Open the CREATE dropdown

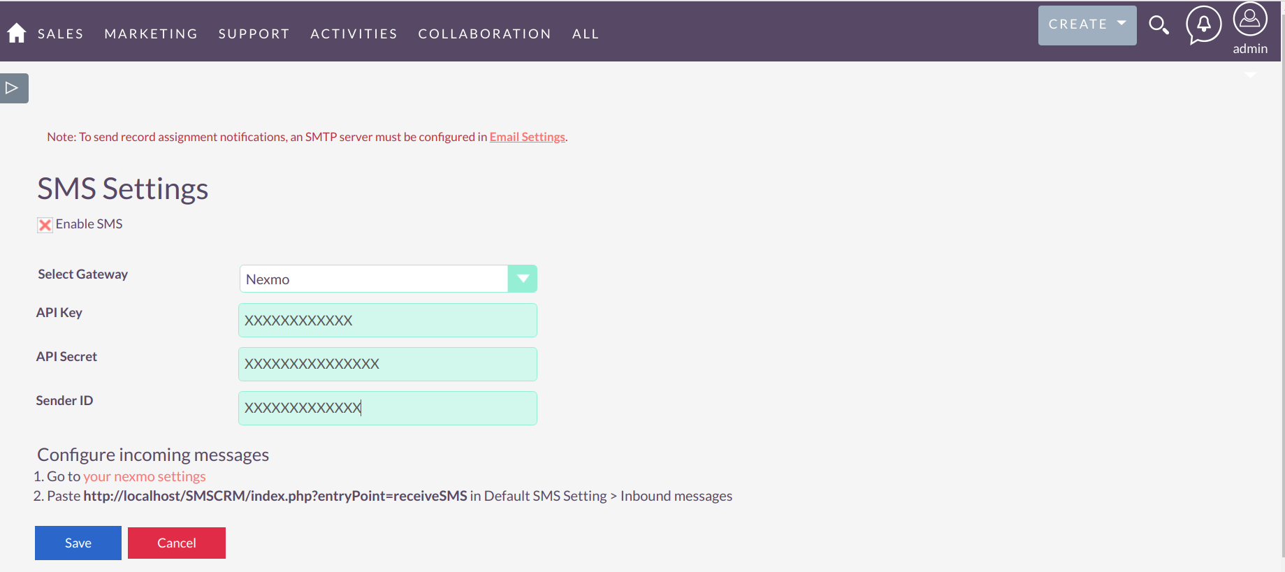1087,25
